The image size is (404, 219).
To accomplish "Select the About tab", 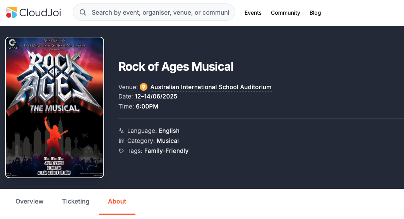I will tap(117, 201).
